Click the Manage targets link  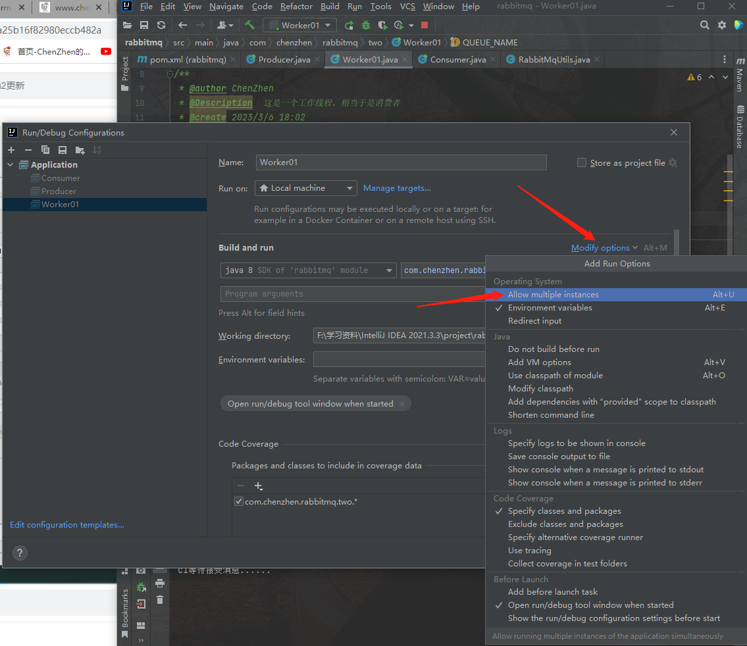[x=397, y=188]
